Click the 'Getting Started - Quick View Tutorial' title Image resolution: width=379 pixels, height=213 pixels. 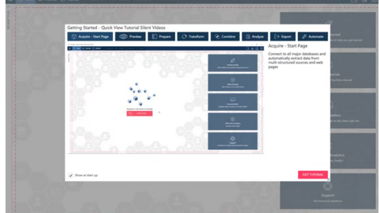coord(116,28)
